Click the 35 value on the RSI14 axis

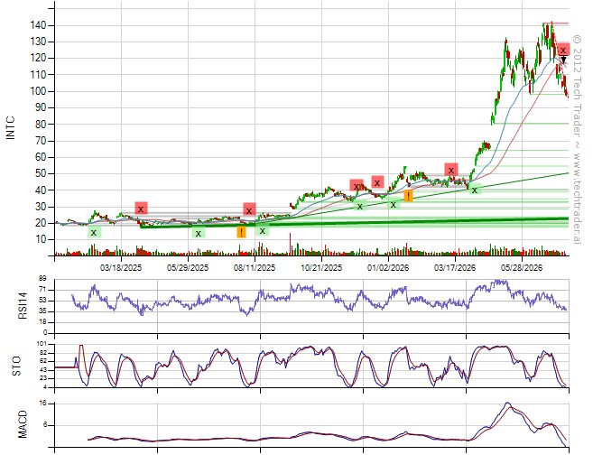pos(42,311)
